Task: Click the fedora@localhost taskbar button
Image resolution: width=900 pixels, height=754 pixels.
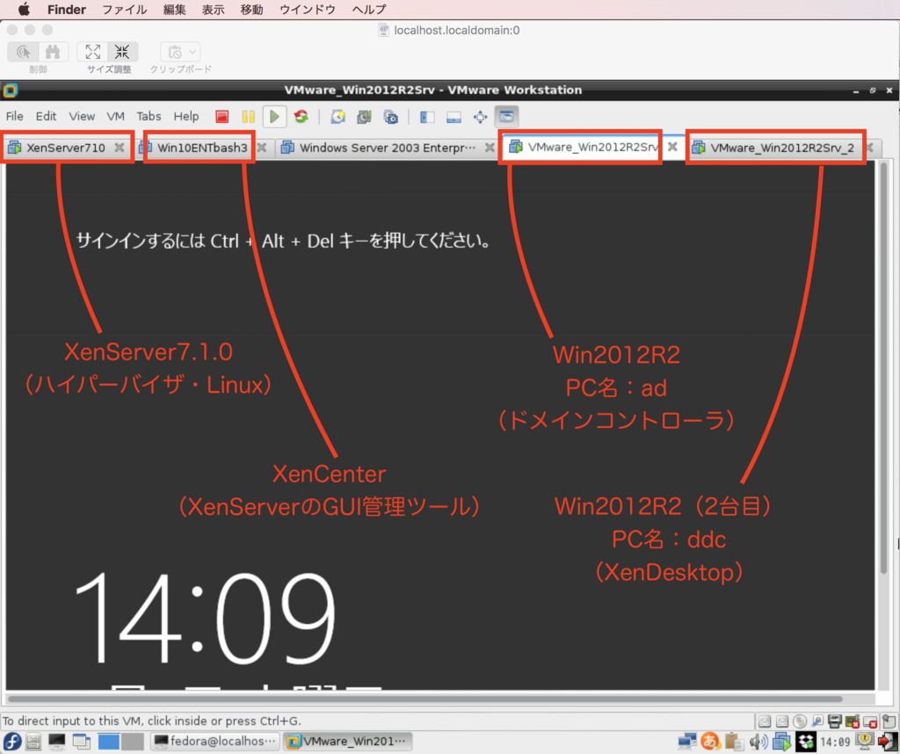Action: point(215,742)
